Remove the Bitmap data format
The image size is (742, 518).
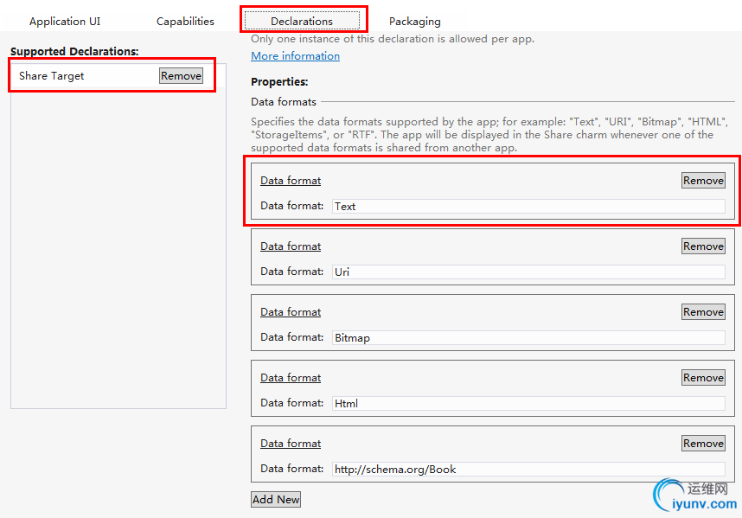click(703, 312)
